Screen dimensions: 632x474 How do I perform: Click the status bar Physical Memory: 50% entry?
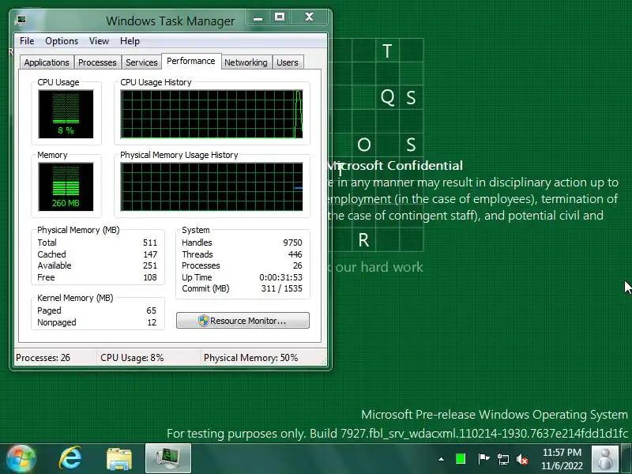coord(250,358)
